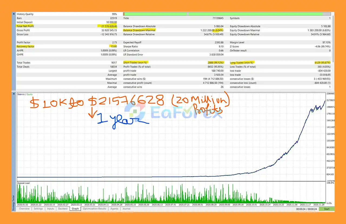The height and width of the screenshot is (224, 346).
Task: Click the Recovery Factor row label
Action: click(x=25, y=47)
